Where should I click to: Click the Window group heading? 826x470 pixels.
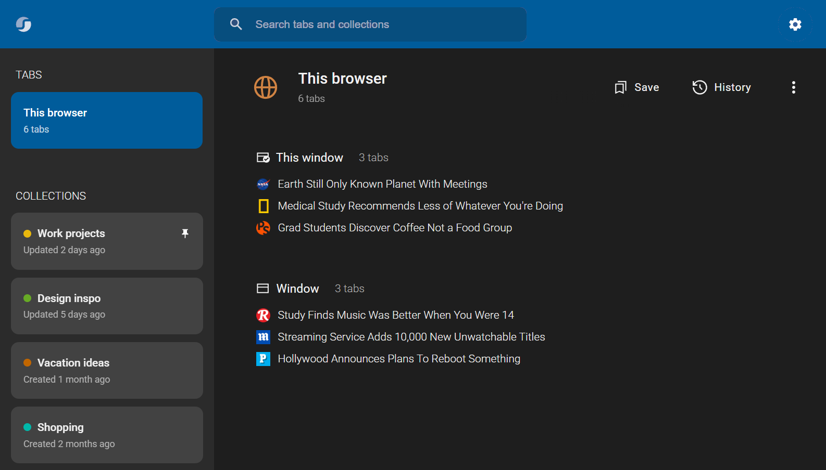tap(297, 289)
